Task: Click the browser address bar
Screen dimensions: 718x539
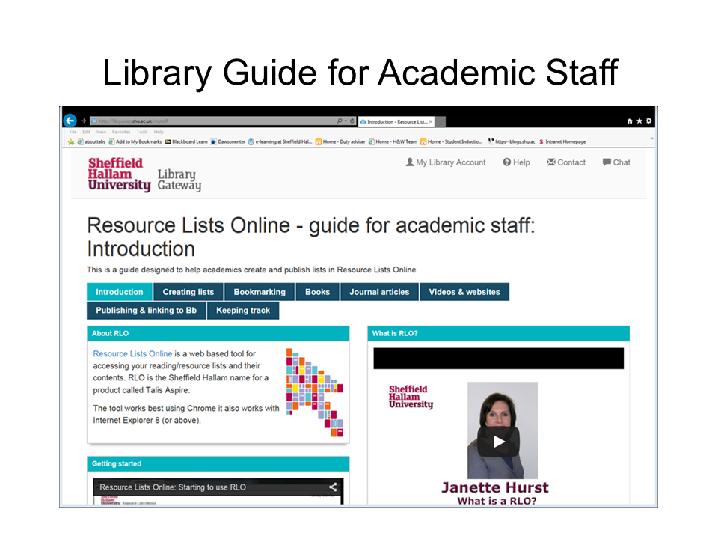Action: pos(209,121)
